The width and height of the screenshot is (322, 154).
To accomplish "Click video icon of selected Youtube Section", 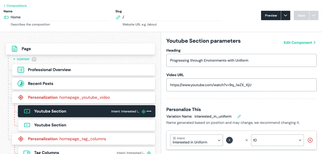I will 27,111.
